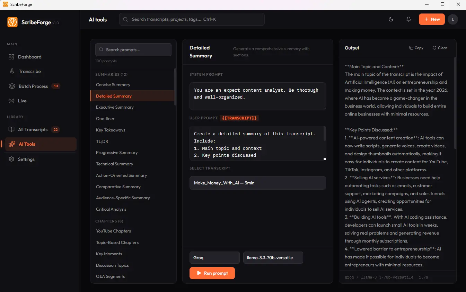Open the profile avatar menu
This screenshot has height=292, width=466.
point(453,19)
